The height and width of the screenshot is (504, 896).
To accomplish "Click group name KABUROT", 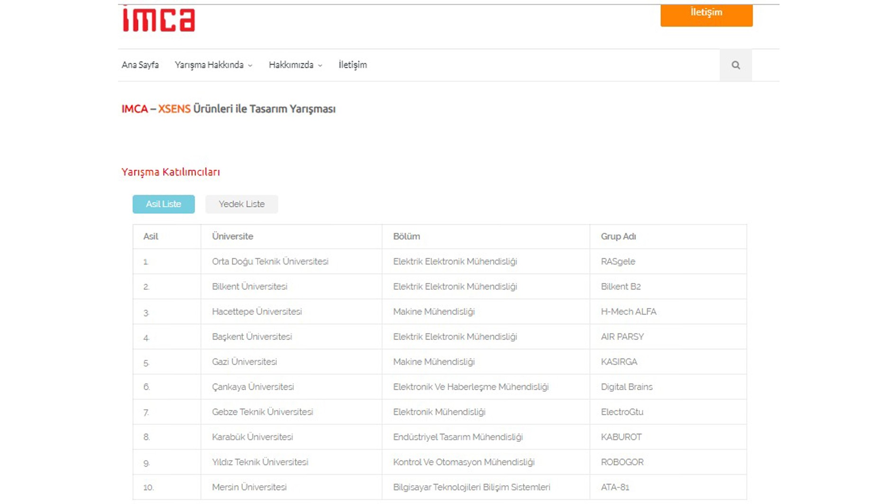I will tap(621, 437).
